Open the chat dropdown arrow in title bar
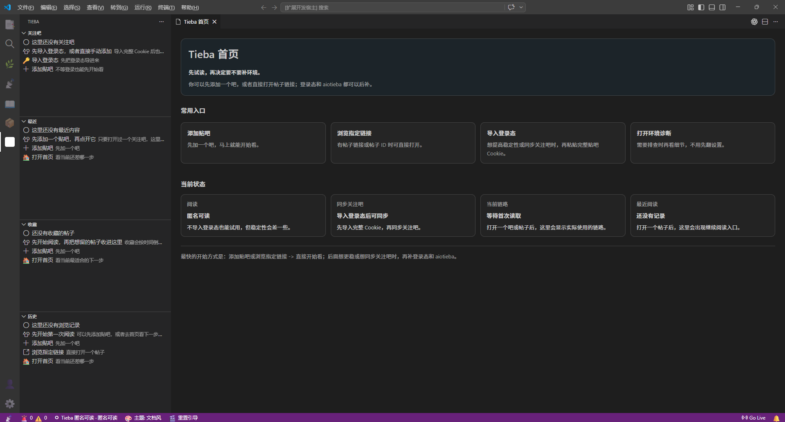The width and height of the screenshot is (785, 422). [x=521, y=7]
